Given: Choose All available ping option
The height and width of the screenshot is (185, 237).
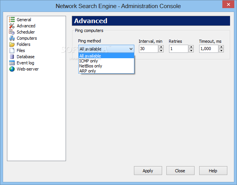Looking at the screenshot, I should pyautogui.click(x=106, y=56).
